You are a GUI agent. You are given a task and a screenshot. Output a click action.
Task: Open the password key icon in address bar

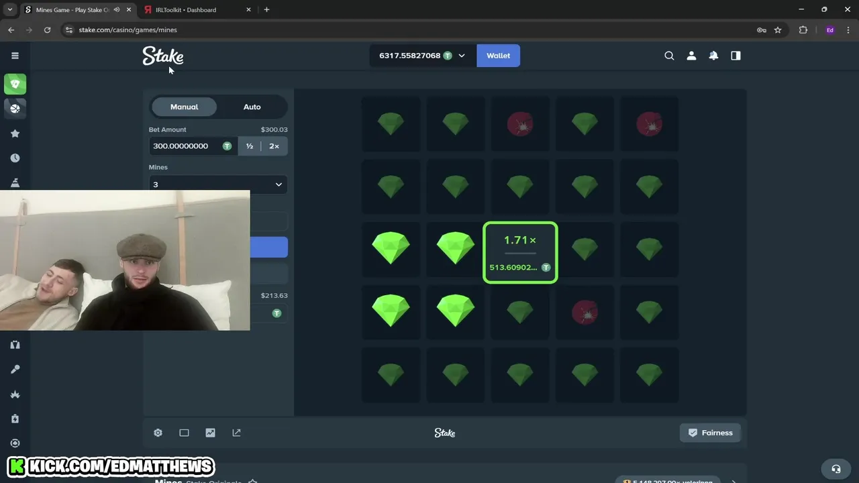click(x=762, y=30)
